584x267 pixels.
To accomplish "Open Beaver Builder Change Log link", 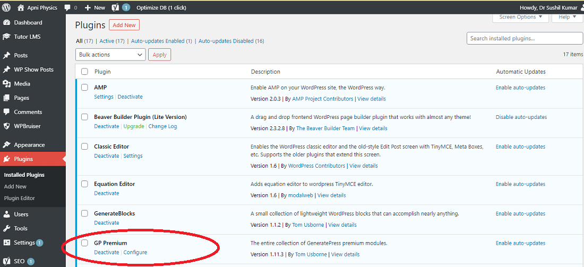I will pos(163,126).
